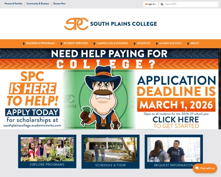This screenshot has width=221, height=177.
Task: Click the lock icon beside Login to
Action: click(146, 4)
